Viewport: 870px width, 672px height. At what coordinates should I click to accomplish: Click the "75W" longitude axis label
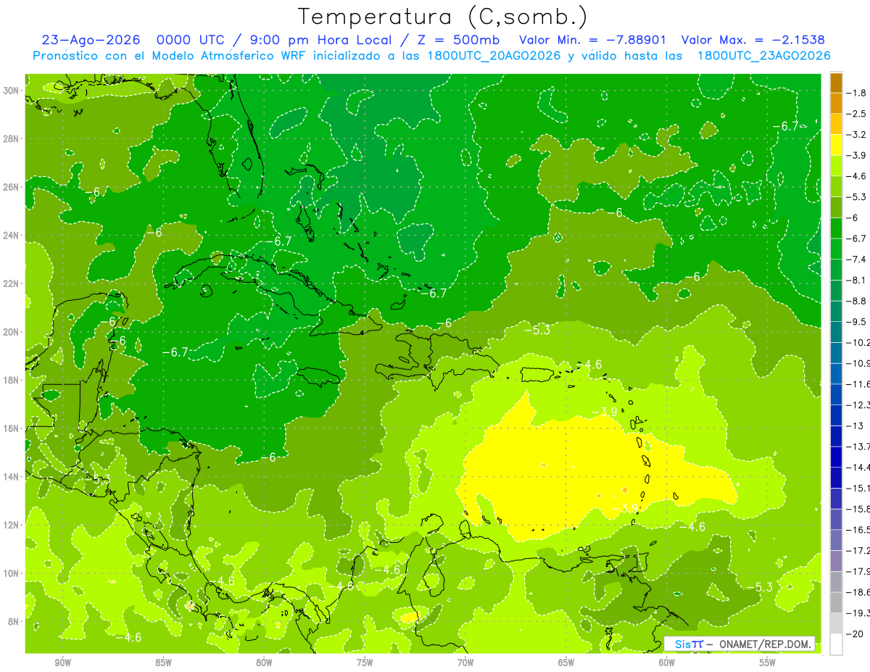[365, 663]
